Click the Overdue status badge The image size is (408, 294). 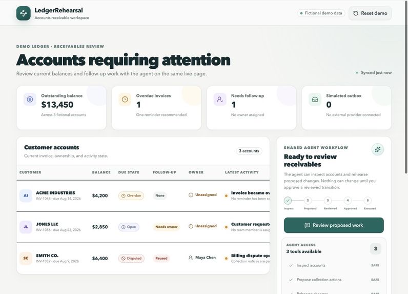pos(131,195)
